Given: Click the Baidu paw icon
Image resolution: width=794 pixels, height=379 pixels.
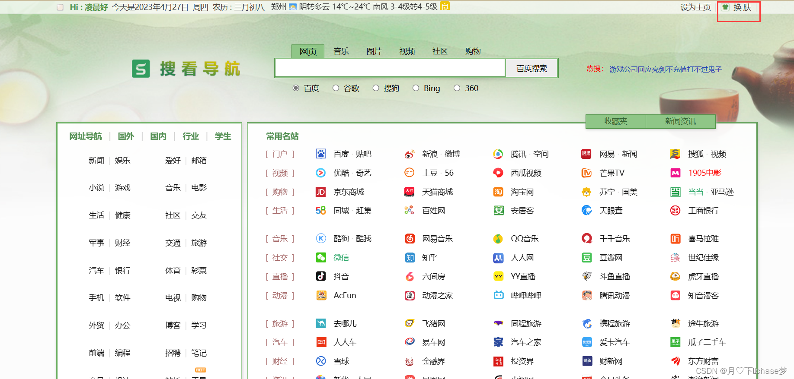Looking at the screenshot, I should (x=321, y=154).
